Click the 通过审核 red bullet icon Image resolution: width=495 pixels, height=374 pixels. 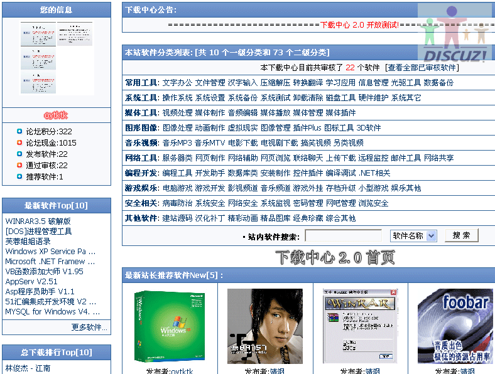19,165
